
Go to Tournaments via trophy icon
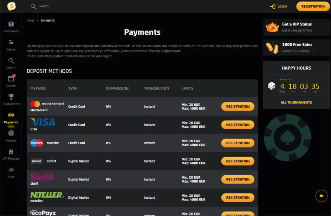tap(11, 97)
